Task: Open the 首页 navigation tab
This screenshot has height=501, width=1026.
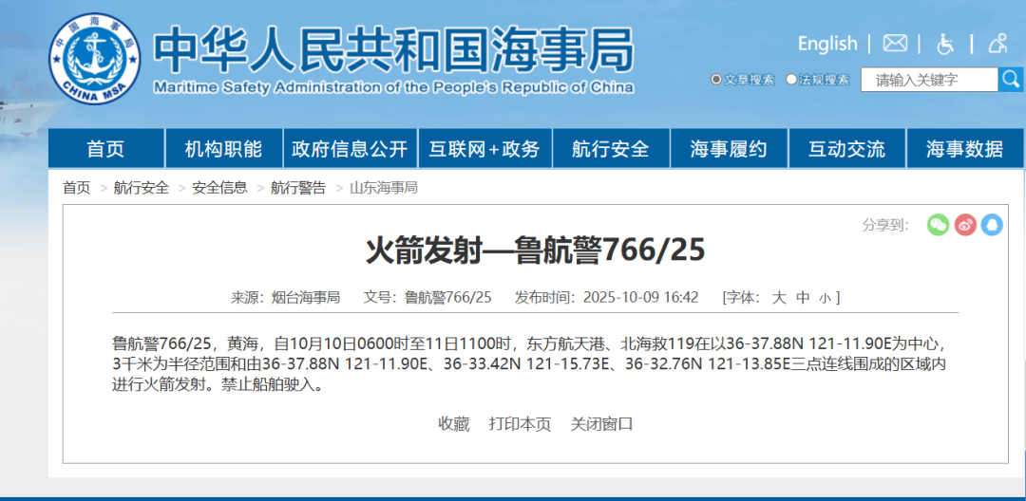Action: (106, 148)
